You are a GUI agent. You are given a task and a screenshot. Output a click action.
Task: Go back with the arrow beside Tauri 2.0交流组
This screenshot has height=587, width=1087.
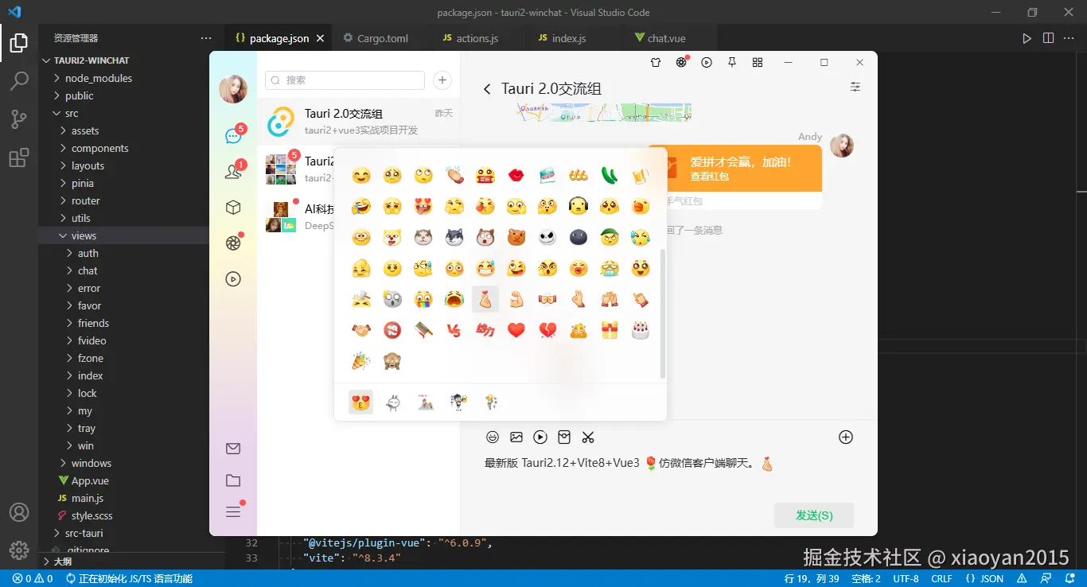[x=487, y=89]
